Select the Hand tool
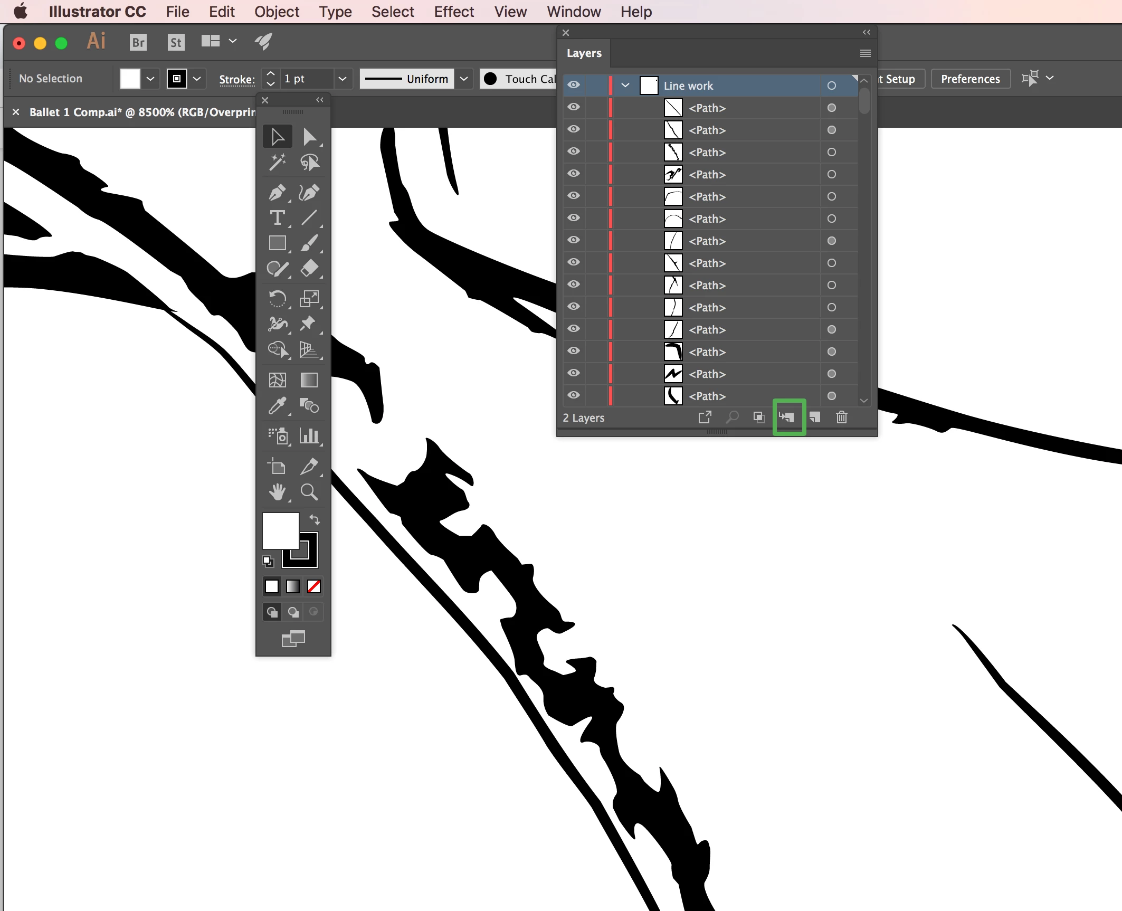1122x911 pixels. click(x=277, y=492)
